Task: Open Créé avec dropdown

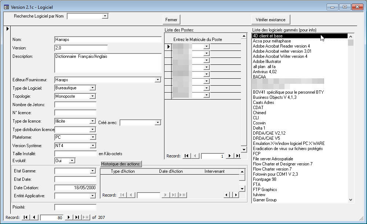Action: (158, 122)
